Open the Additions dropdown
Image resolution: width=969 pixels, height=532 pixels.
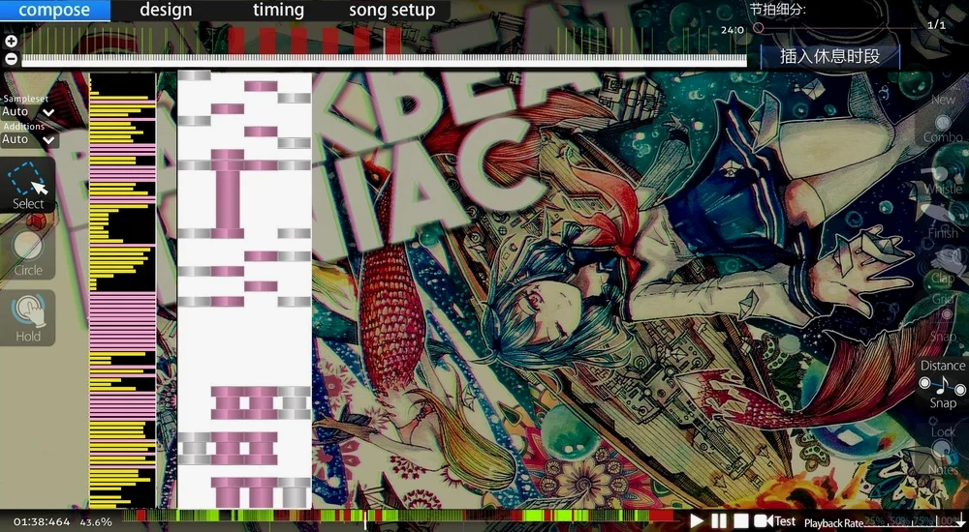tap(28, 139)
